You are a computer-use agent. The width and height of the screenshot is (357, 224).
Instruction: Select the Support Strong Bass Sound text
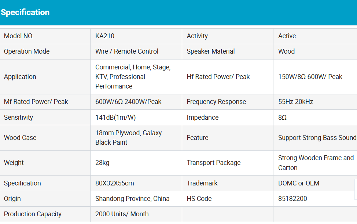click(317, 138)
